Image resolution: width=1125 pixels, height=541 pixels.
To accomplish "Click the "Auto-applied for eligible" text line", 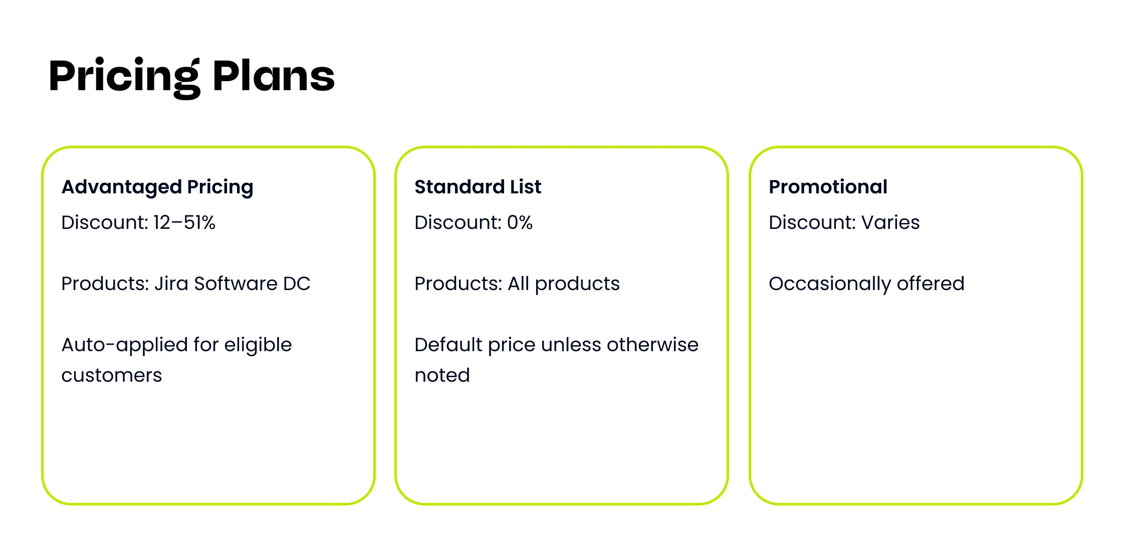I will 176,345.
